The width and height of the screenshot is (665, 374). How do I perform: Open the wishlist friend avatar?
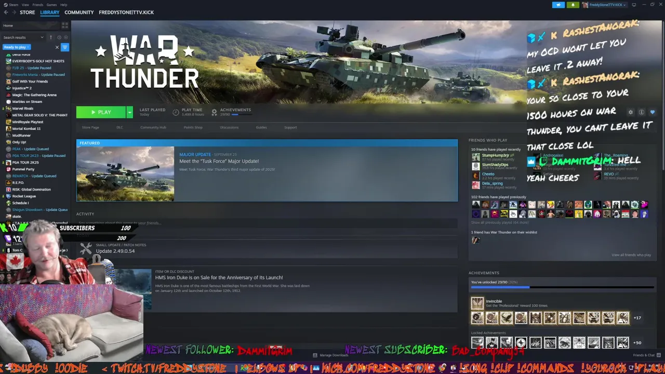(x=475, y=241)
